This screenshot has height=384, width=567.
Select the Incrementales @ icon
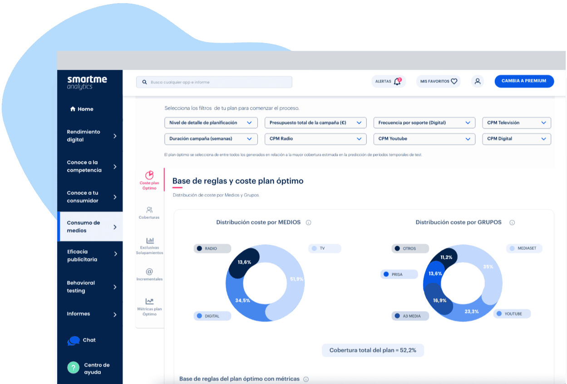click(x=149, y=271)
